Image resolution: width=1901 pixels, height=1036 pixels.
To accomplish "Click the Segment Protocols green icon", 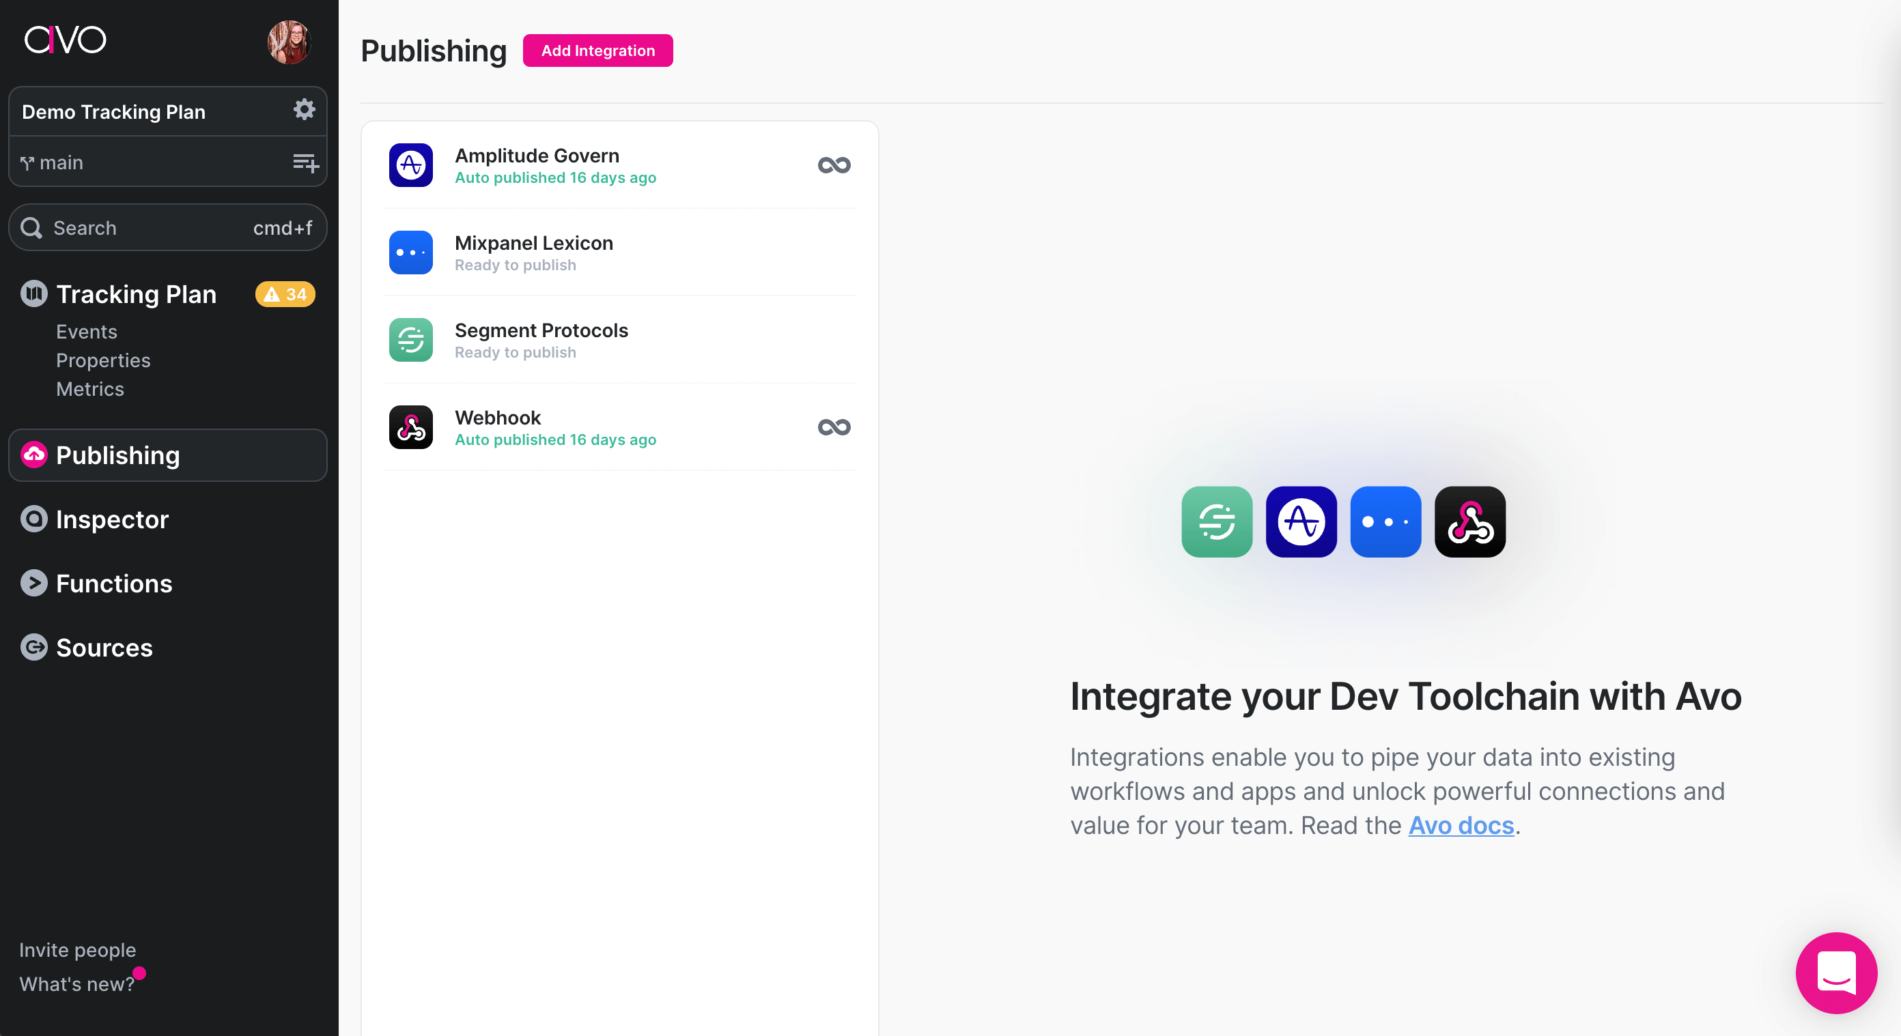I will click(x=410, y=340).
